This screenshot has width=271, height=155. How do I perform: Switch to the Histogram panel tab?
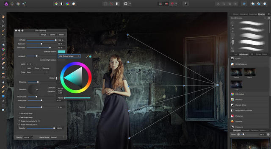pyautogui.click(x=244, y=14)
